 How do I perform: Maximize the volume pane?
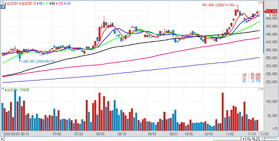pos(259,89)
